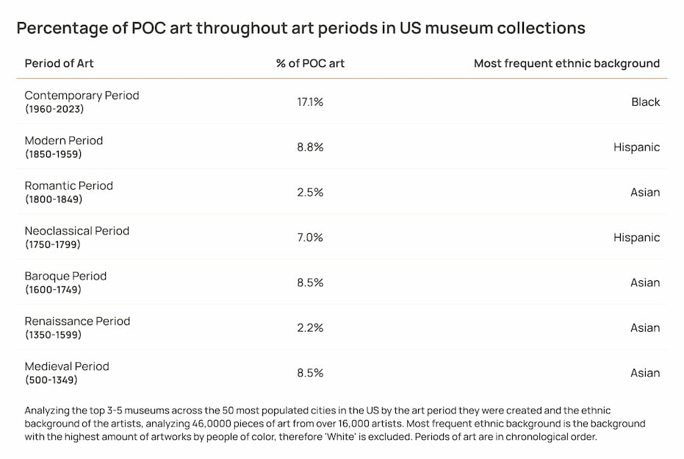Click the "% of POC art" column header
Viewport: 684px width, 459px height.
tap(310, 63)
